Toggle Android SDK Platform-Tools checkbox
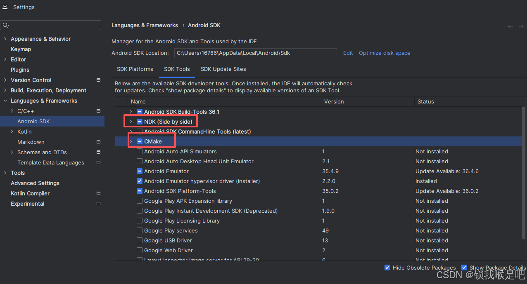 (x=140, y=191)
